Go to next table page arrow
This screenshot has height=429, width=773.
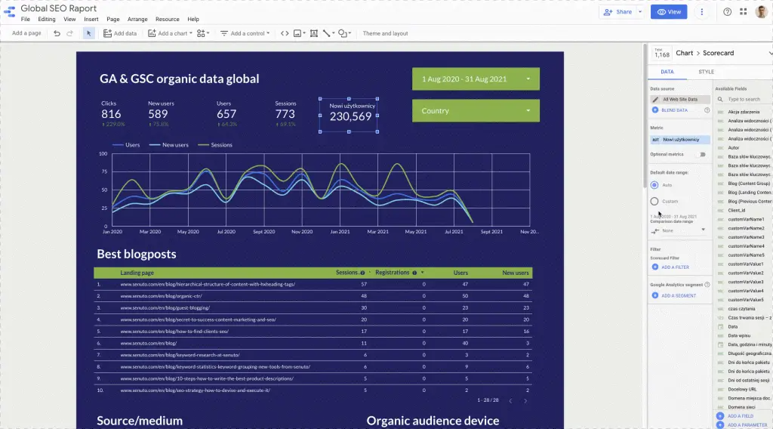click(x=525, y=401)
